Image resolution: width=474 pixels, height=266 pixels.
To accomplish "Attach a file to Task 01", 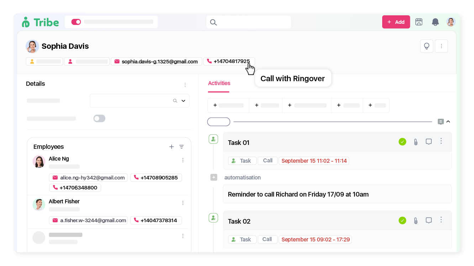I will pyautogui.click(x=416, y=141).
